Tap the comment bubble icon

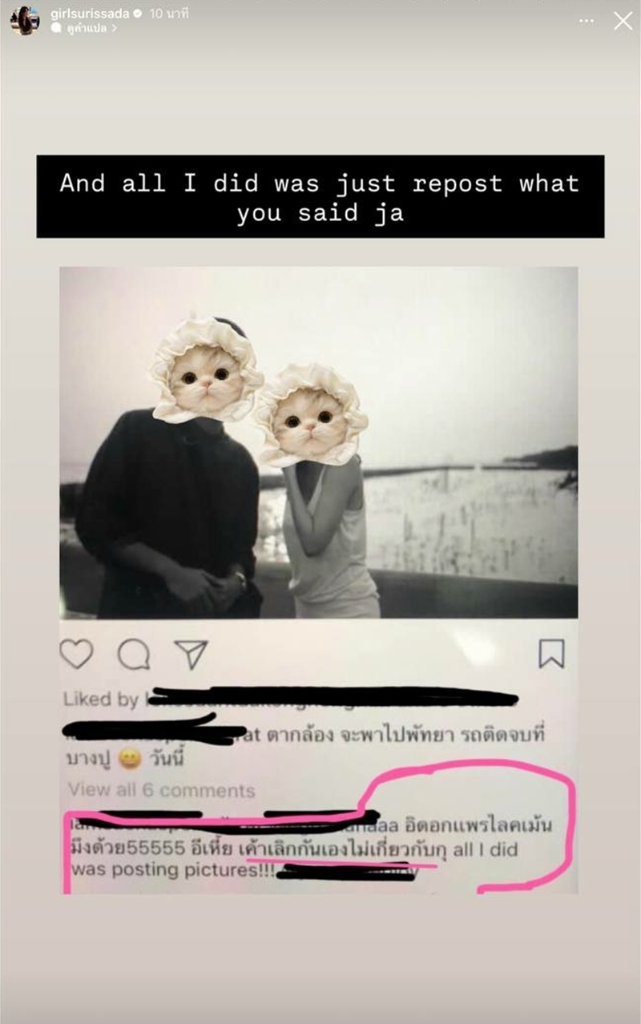pyautogui.click(x=134, y=655)
